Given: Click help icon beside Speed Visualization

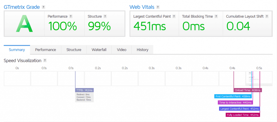Looking at the screenshot, I should point(45,61).
